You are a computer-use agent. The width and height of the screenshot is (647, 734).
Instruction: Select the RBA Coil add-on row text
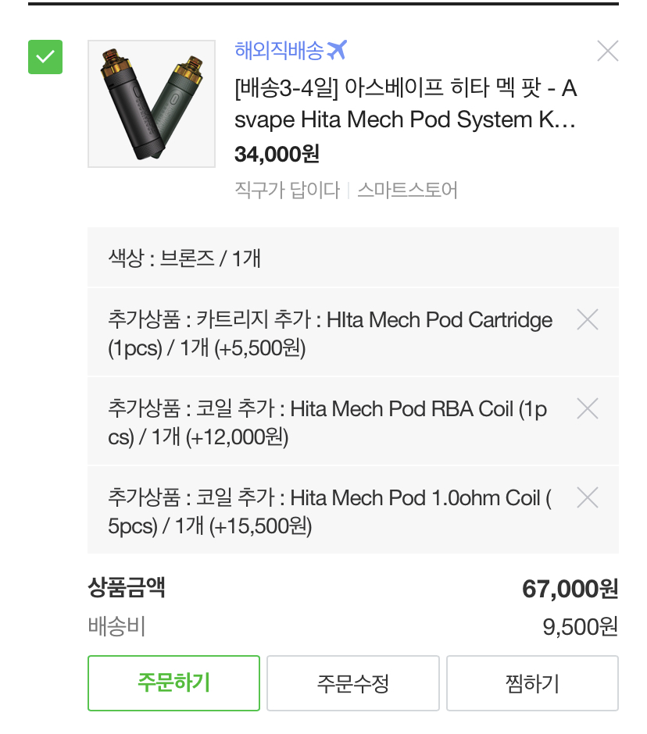click(327, 422)
